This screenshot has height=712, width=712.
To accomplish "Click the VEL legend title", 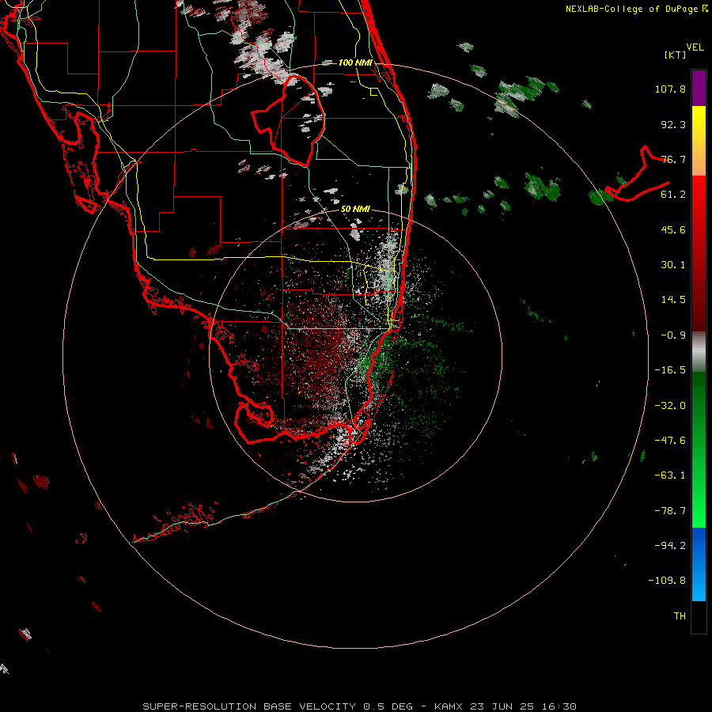I will (x=695, y=47).
